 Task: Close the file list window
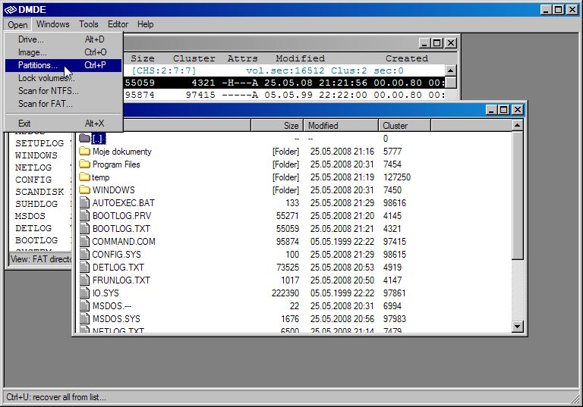[517, 110]
